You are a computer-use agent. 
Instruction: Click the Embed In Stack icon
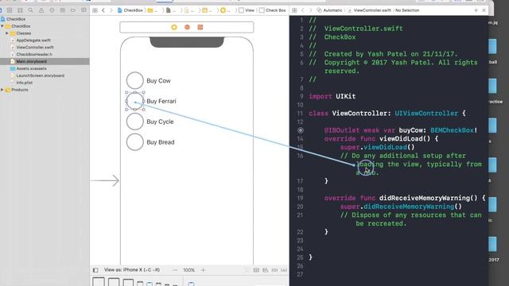pyautogui.click(x=256, y=270)
